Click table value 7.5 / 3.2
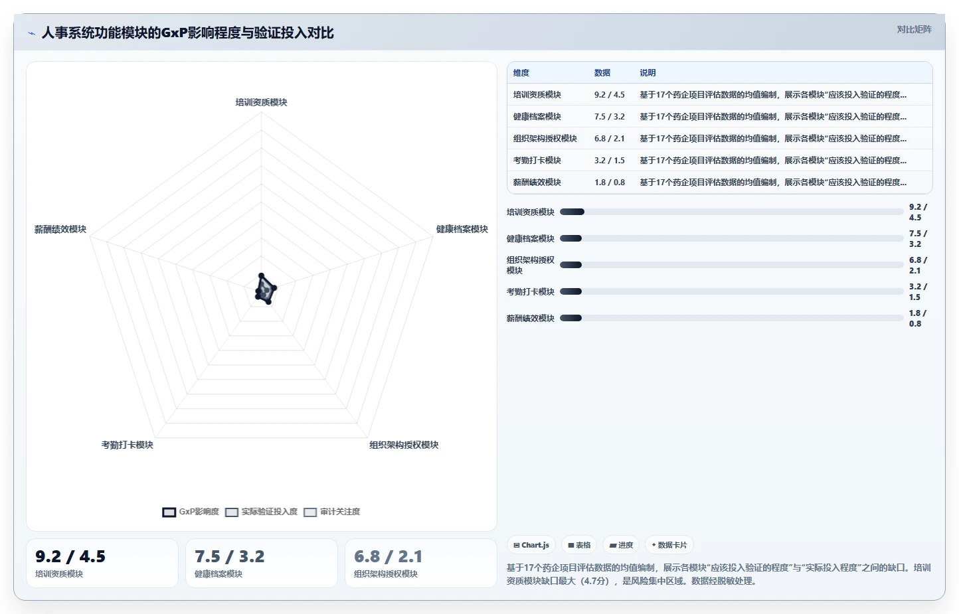Screen dimensions: 959x614 tap(610, 117)
